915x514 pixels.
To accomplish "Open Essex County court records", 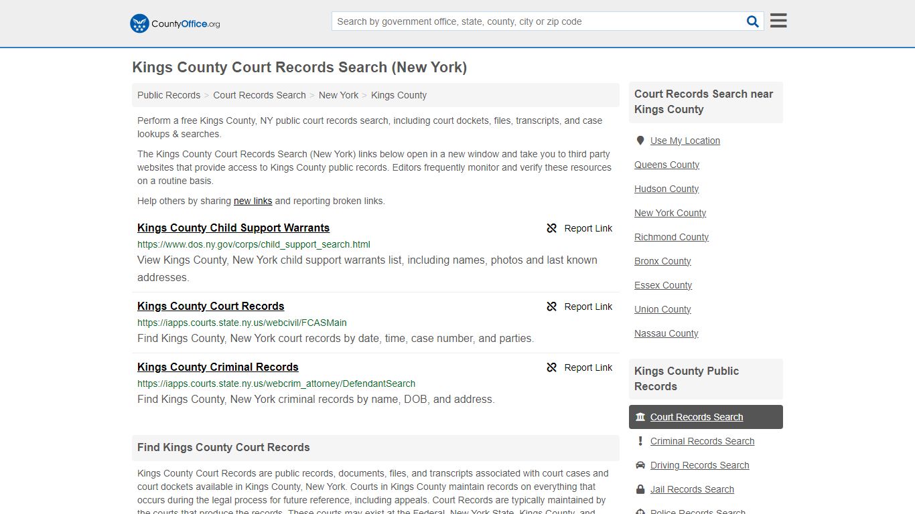I will point(663,285).
